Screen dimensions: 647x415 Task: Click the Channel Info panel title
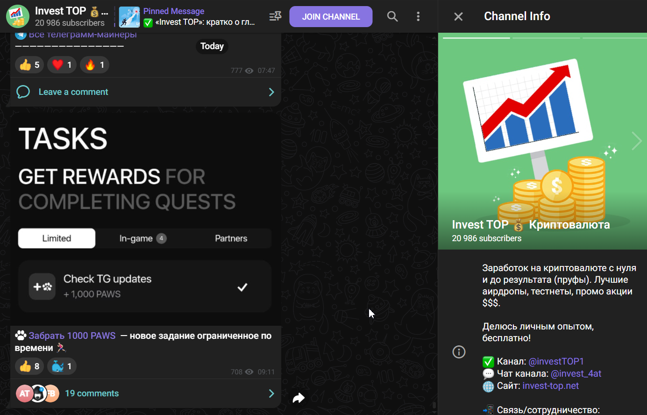(x=517, y=16)
